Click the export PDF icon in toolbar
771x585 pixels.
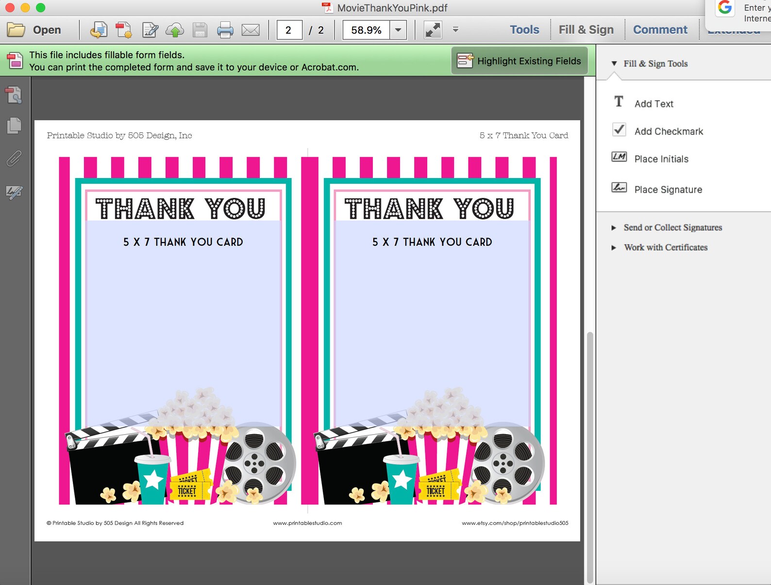click(99, 30)
